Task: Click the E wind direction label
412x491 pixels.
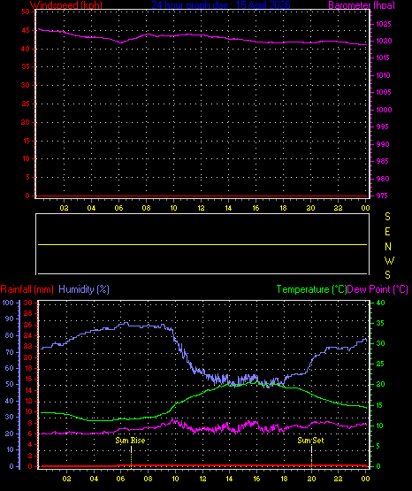Action: point(387,232)
